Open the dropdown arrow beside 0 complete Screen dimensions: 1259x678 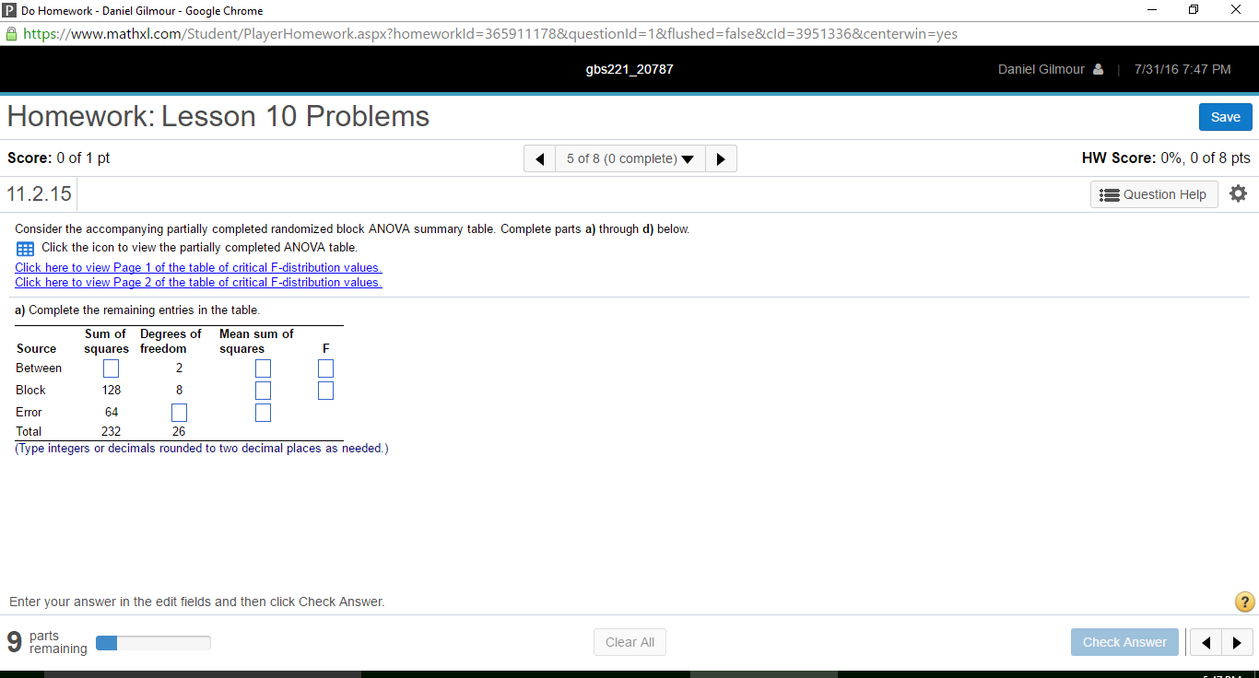[688, 158]
